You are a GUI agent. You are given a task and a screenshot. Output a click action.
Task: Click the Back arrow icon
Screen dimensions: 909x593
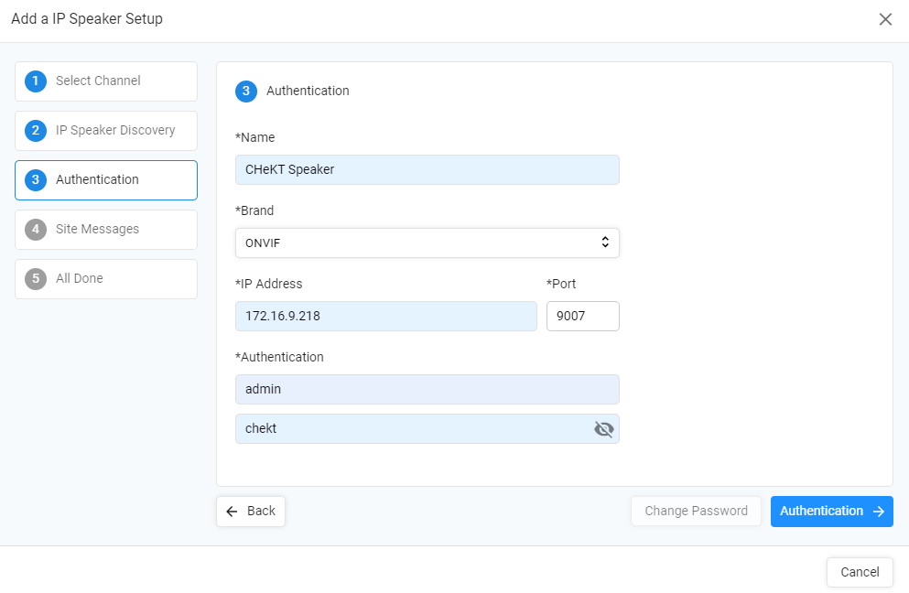click(232, 512)
